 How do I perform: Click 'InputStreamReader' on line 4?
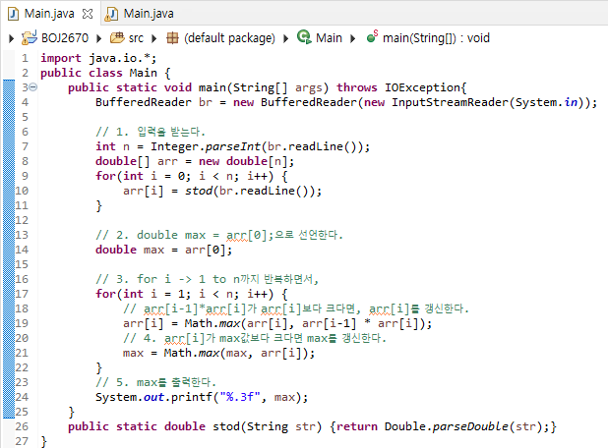coord(450,102)
